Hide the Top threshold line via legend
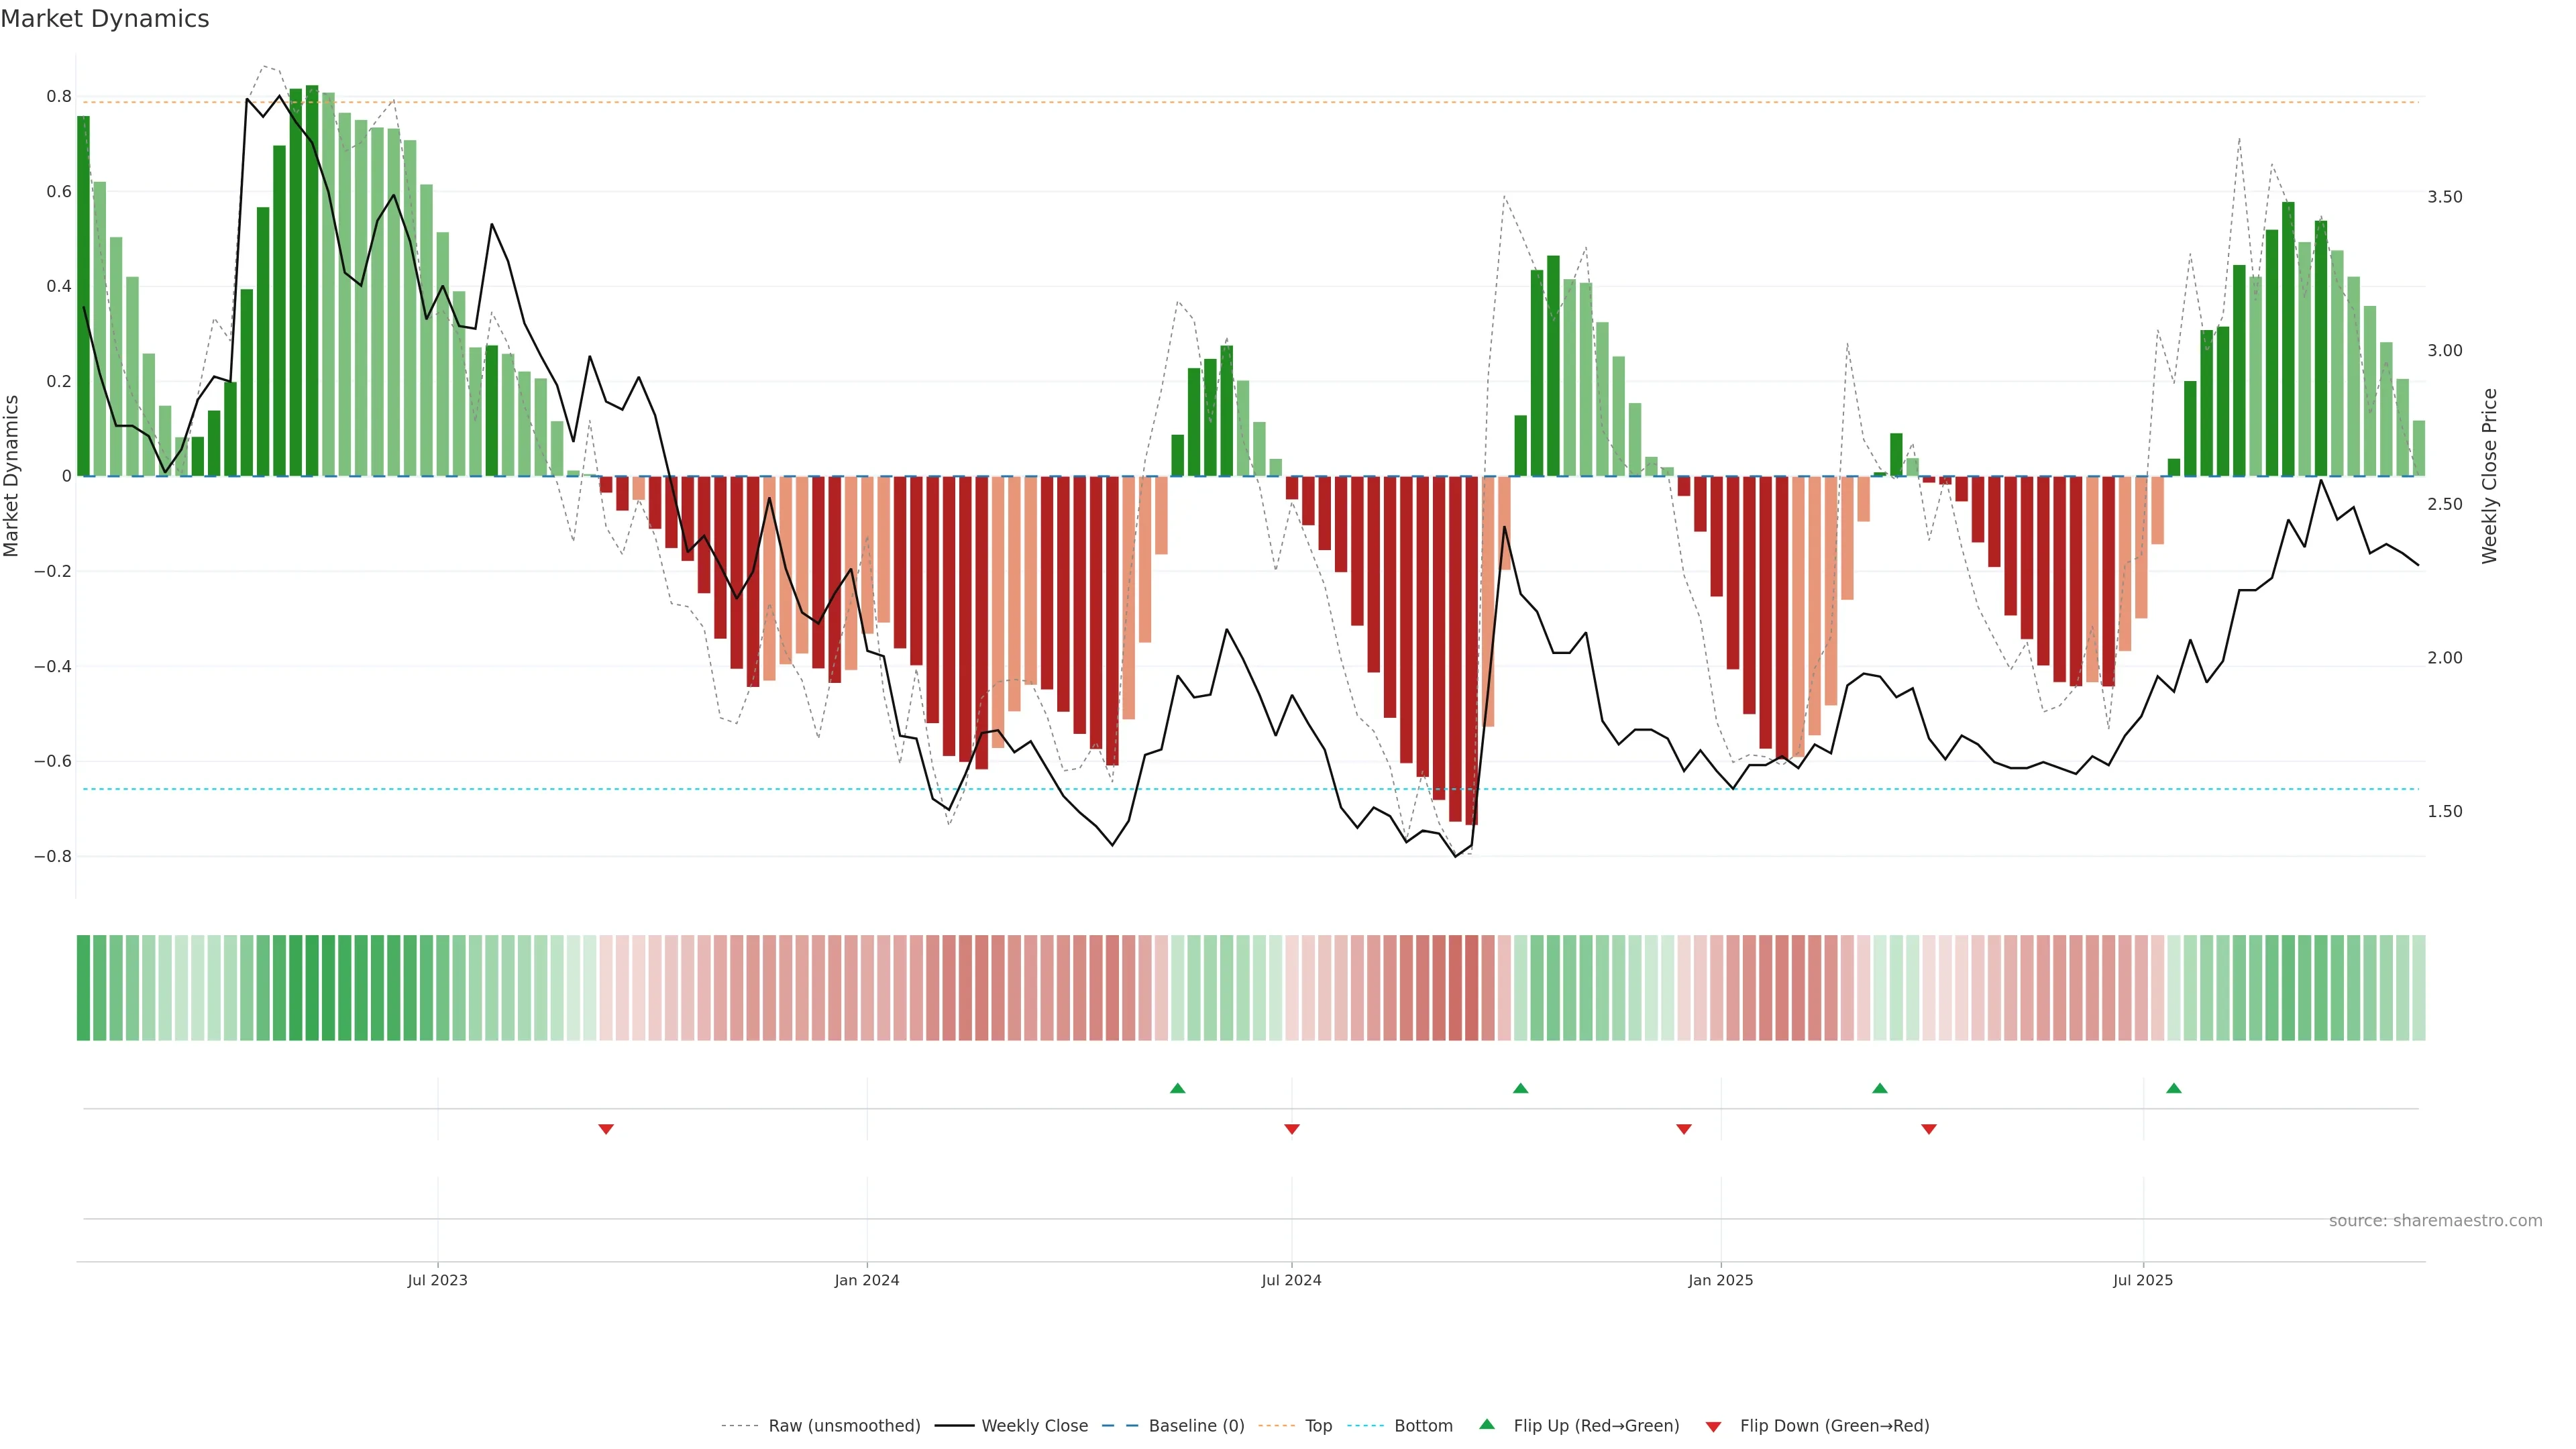Viewport: 2576px width, 1449px height. pyautogui.click(x=1318, y=1426)
